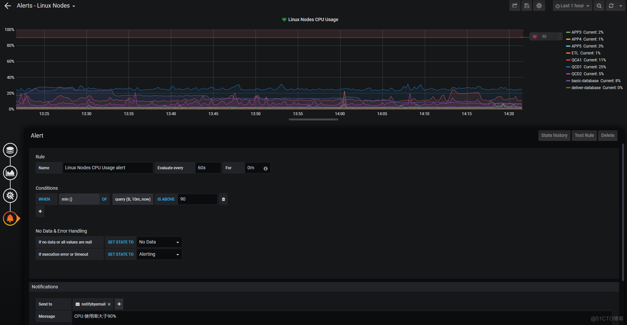Image resolution: width=627 pixels, height=325 pixels.
Task: Edit the alert Name input field
Action: pyautogui.click(x=108, y=168)
